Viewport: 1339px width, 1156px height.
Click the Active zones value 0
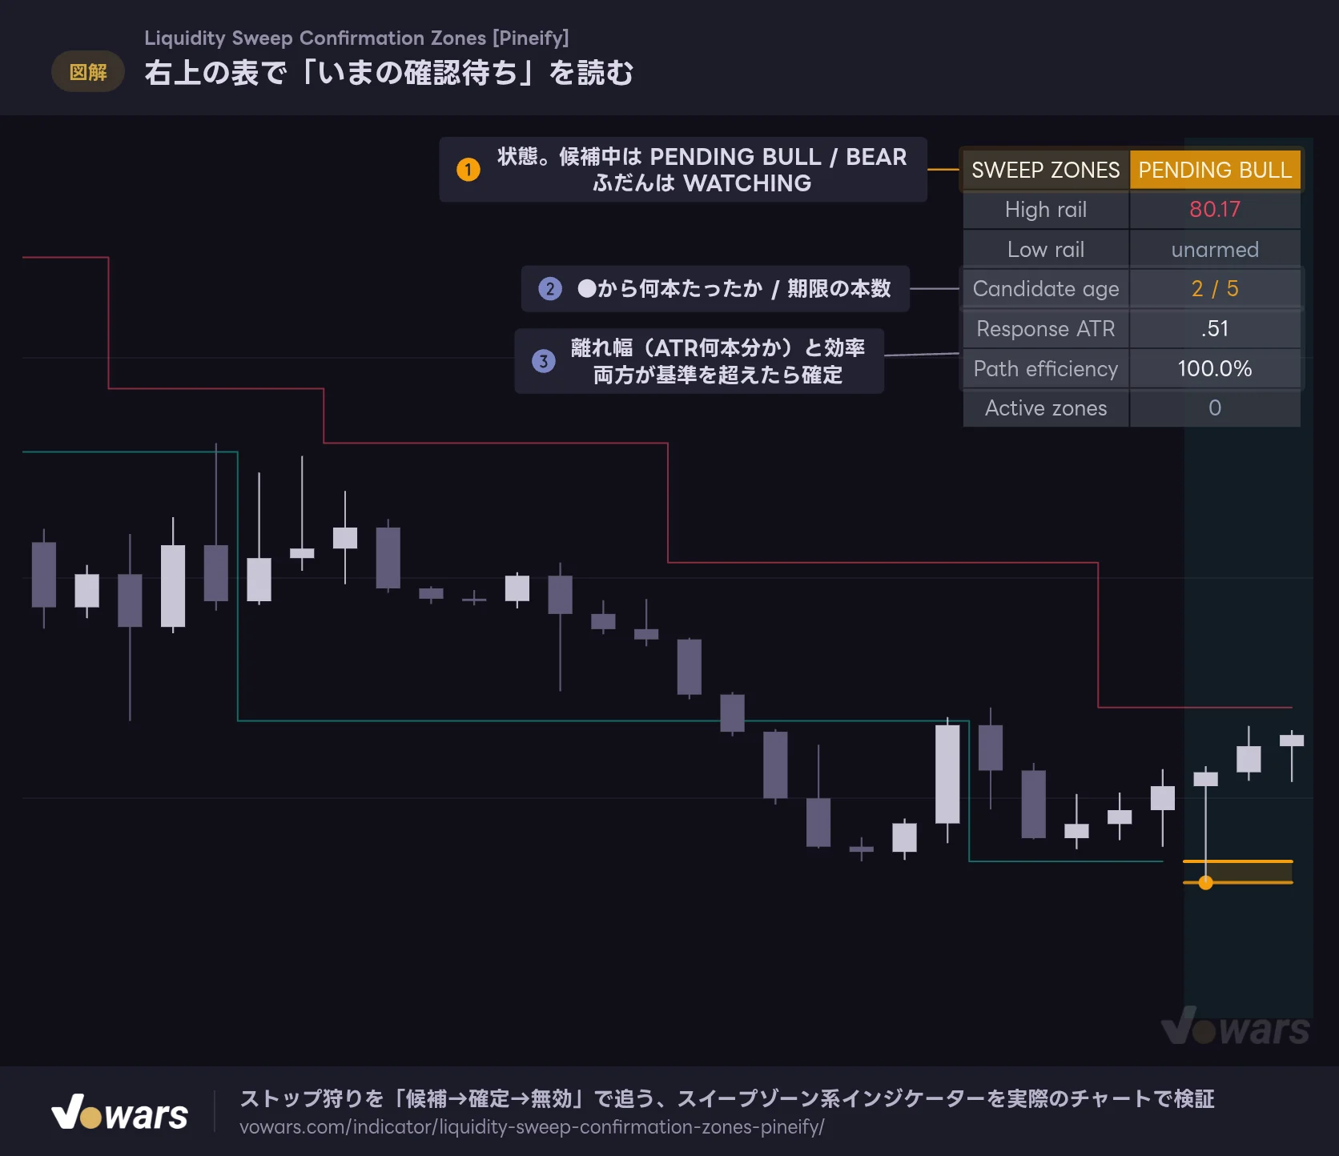point(1215,408)
